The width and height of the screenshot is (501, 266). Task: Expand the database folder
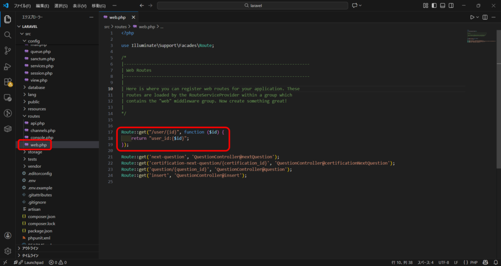(36, 88)
